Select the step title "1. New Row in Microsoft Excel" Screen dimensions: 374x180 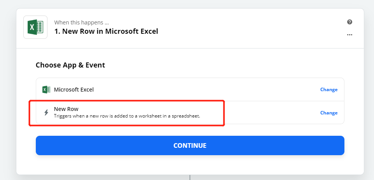click(106, 31)
